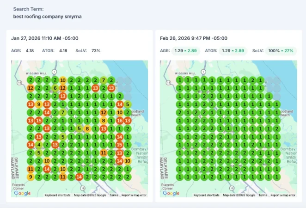Select the red rank 16 marker on the Jan 27 map
306x208 pixels.
tap(120, 120)
